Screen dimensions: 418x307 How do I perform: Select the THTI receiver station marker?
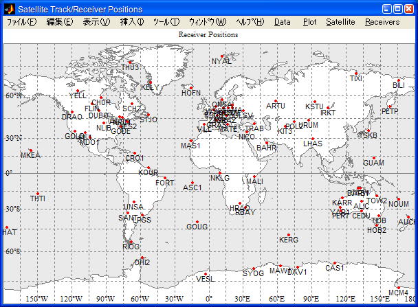(38, 194)
